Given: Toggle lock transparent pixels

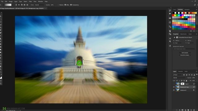Looking at the screenshot, I should pos(177,81).
